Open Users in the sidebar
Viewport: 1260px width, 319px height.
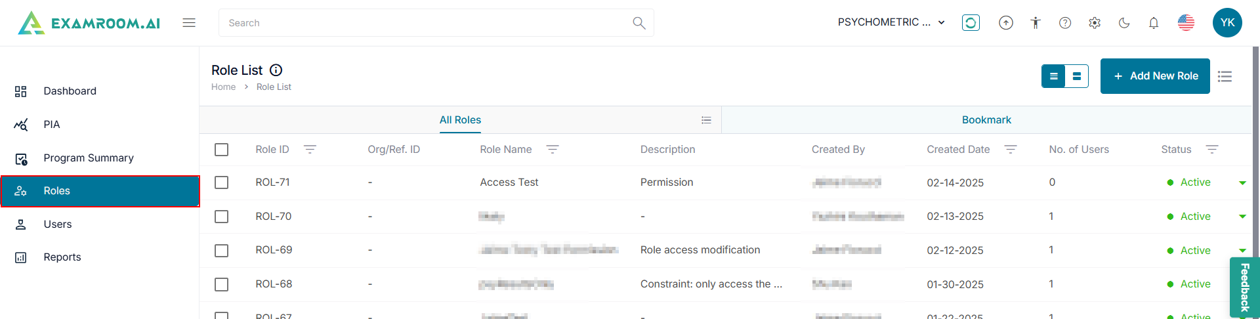(x=58, y=224)
